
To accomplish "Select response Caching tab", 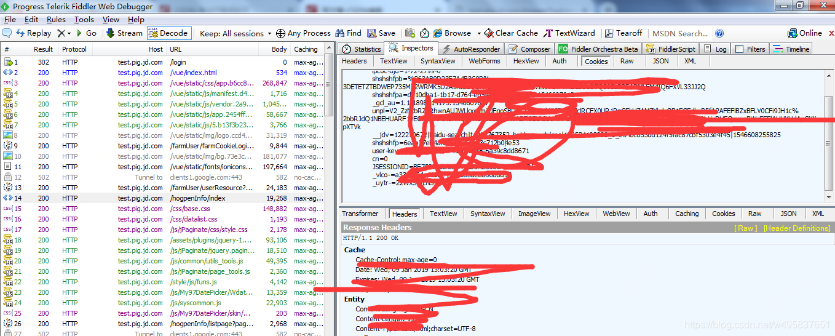I will point(687,214).
